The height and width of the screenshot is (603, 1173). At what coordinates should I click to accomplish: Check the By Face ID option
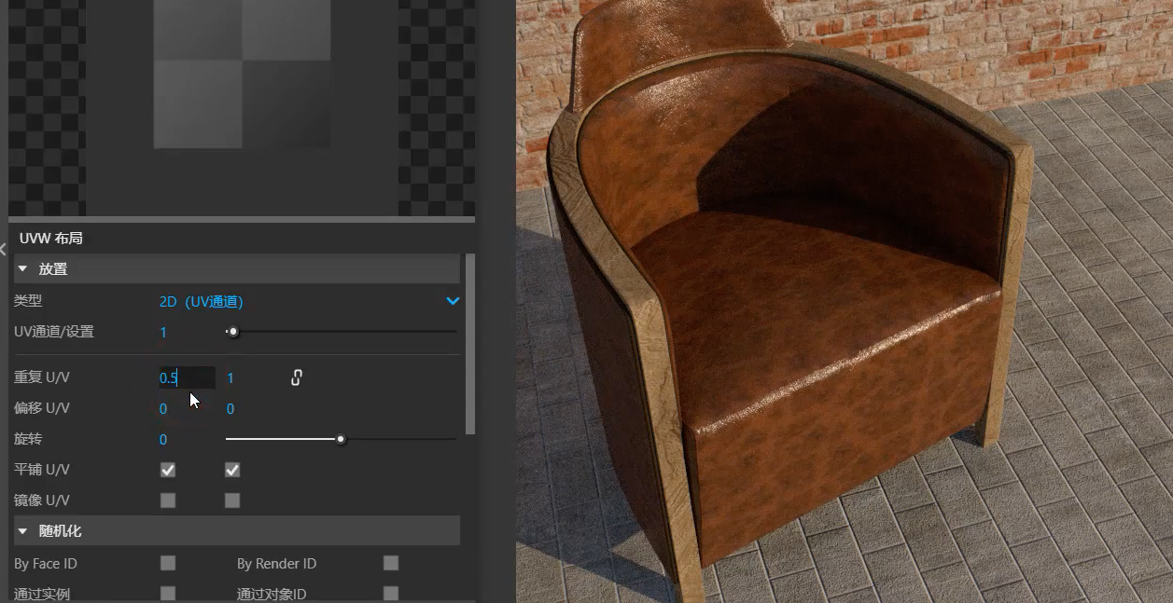point(168,563)
